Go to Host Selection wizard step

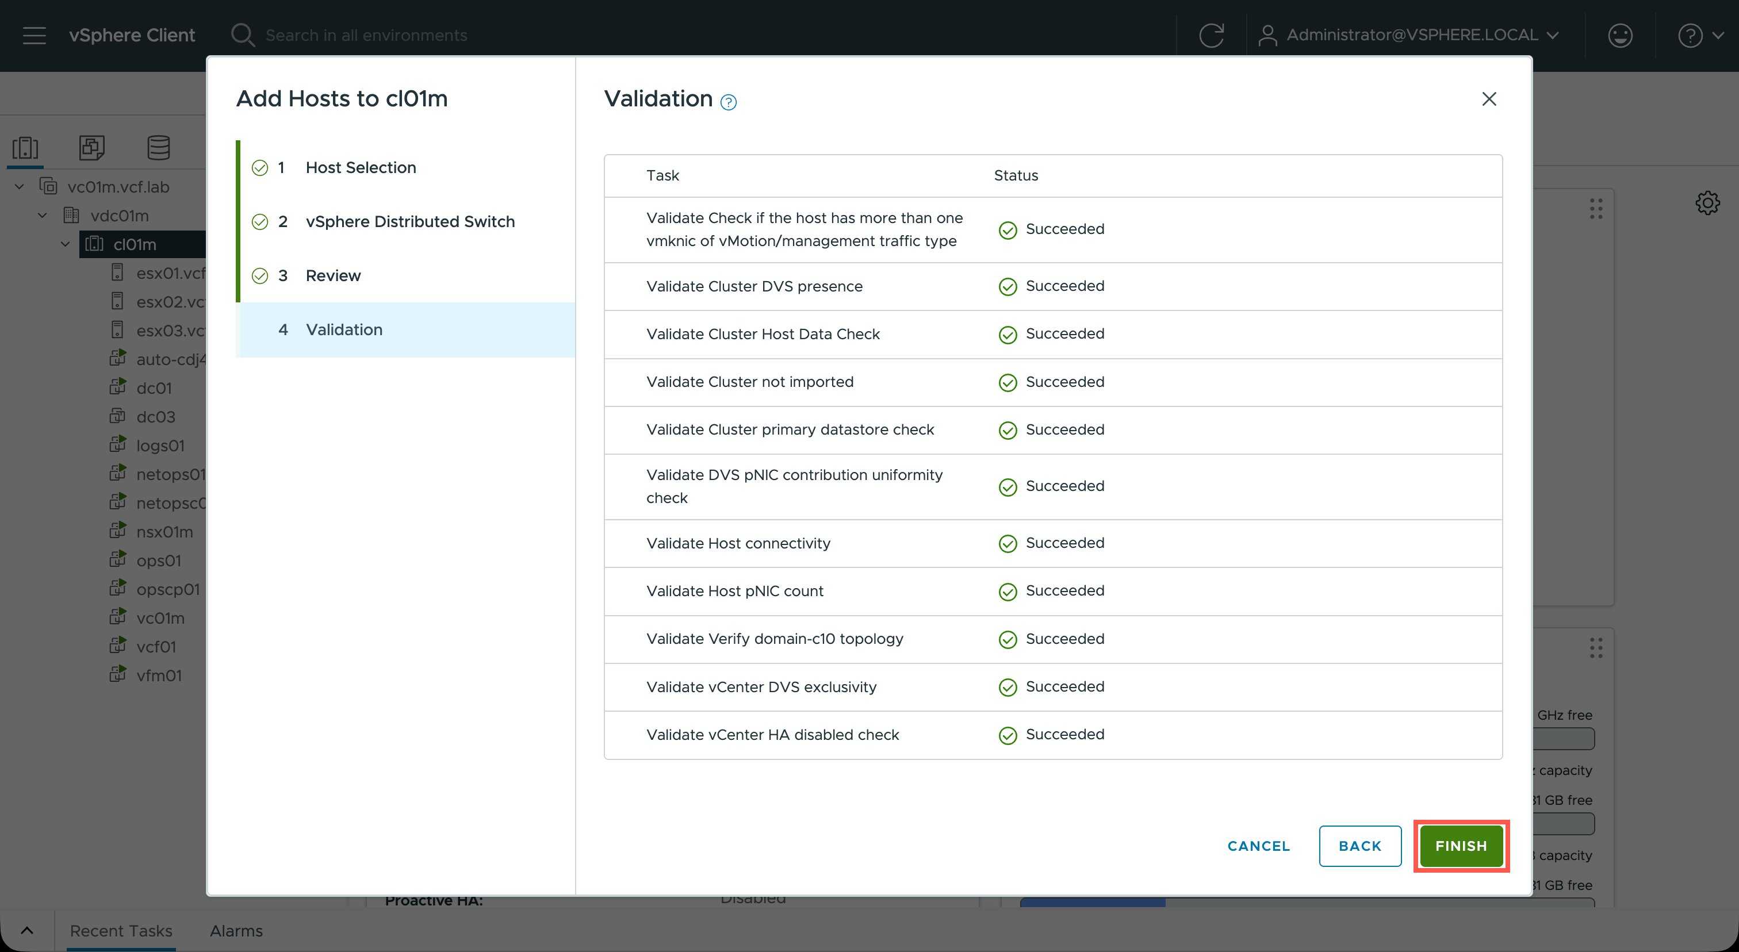361,167
